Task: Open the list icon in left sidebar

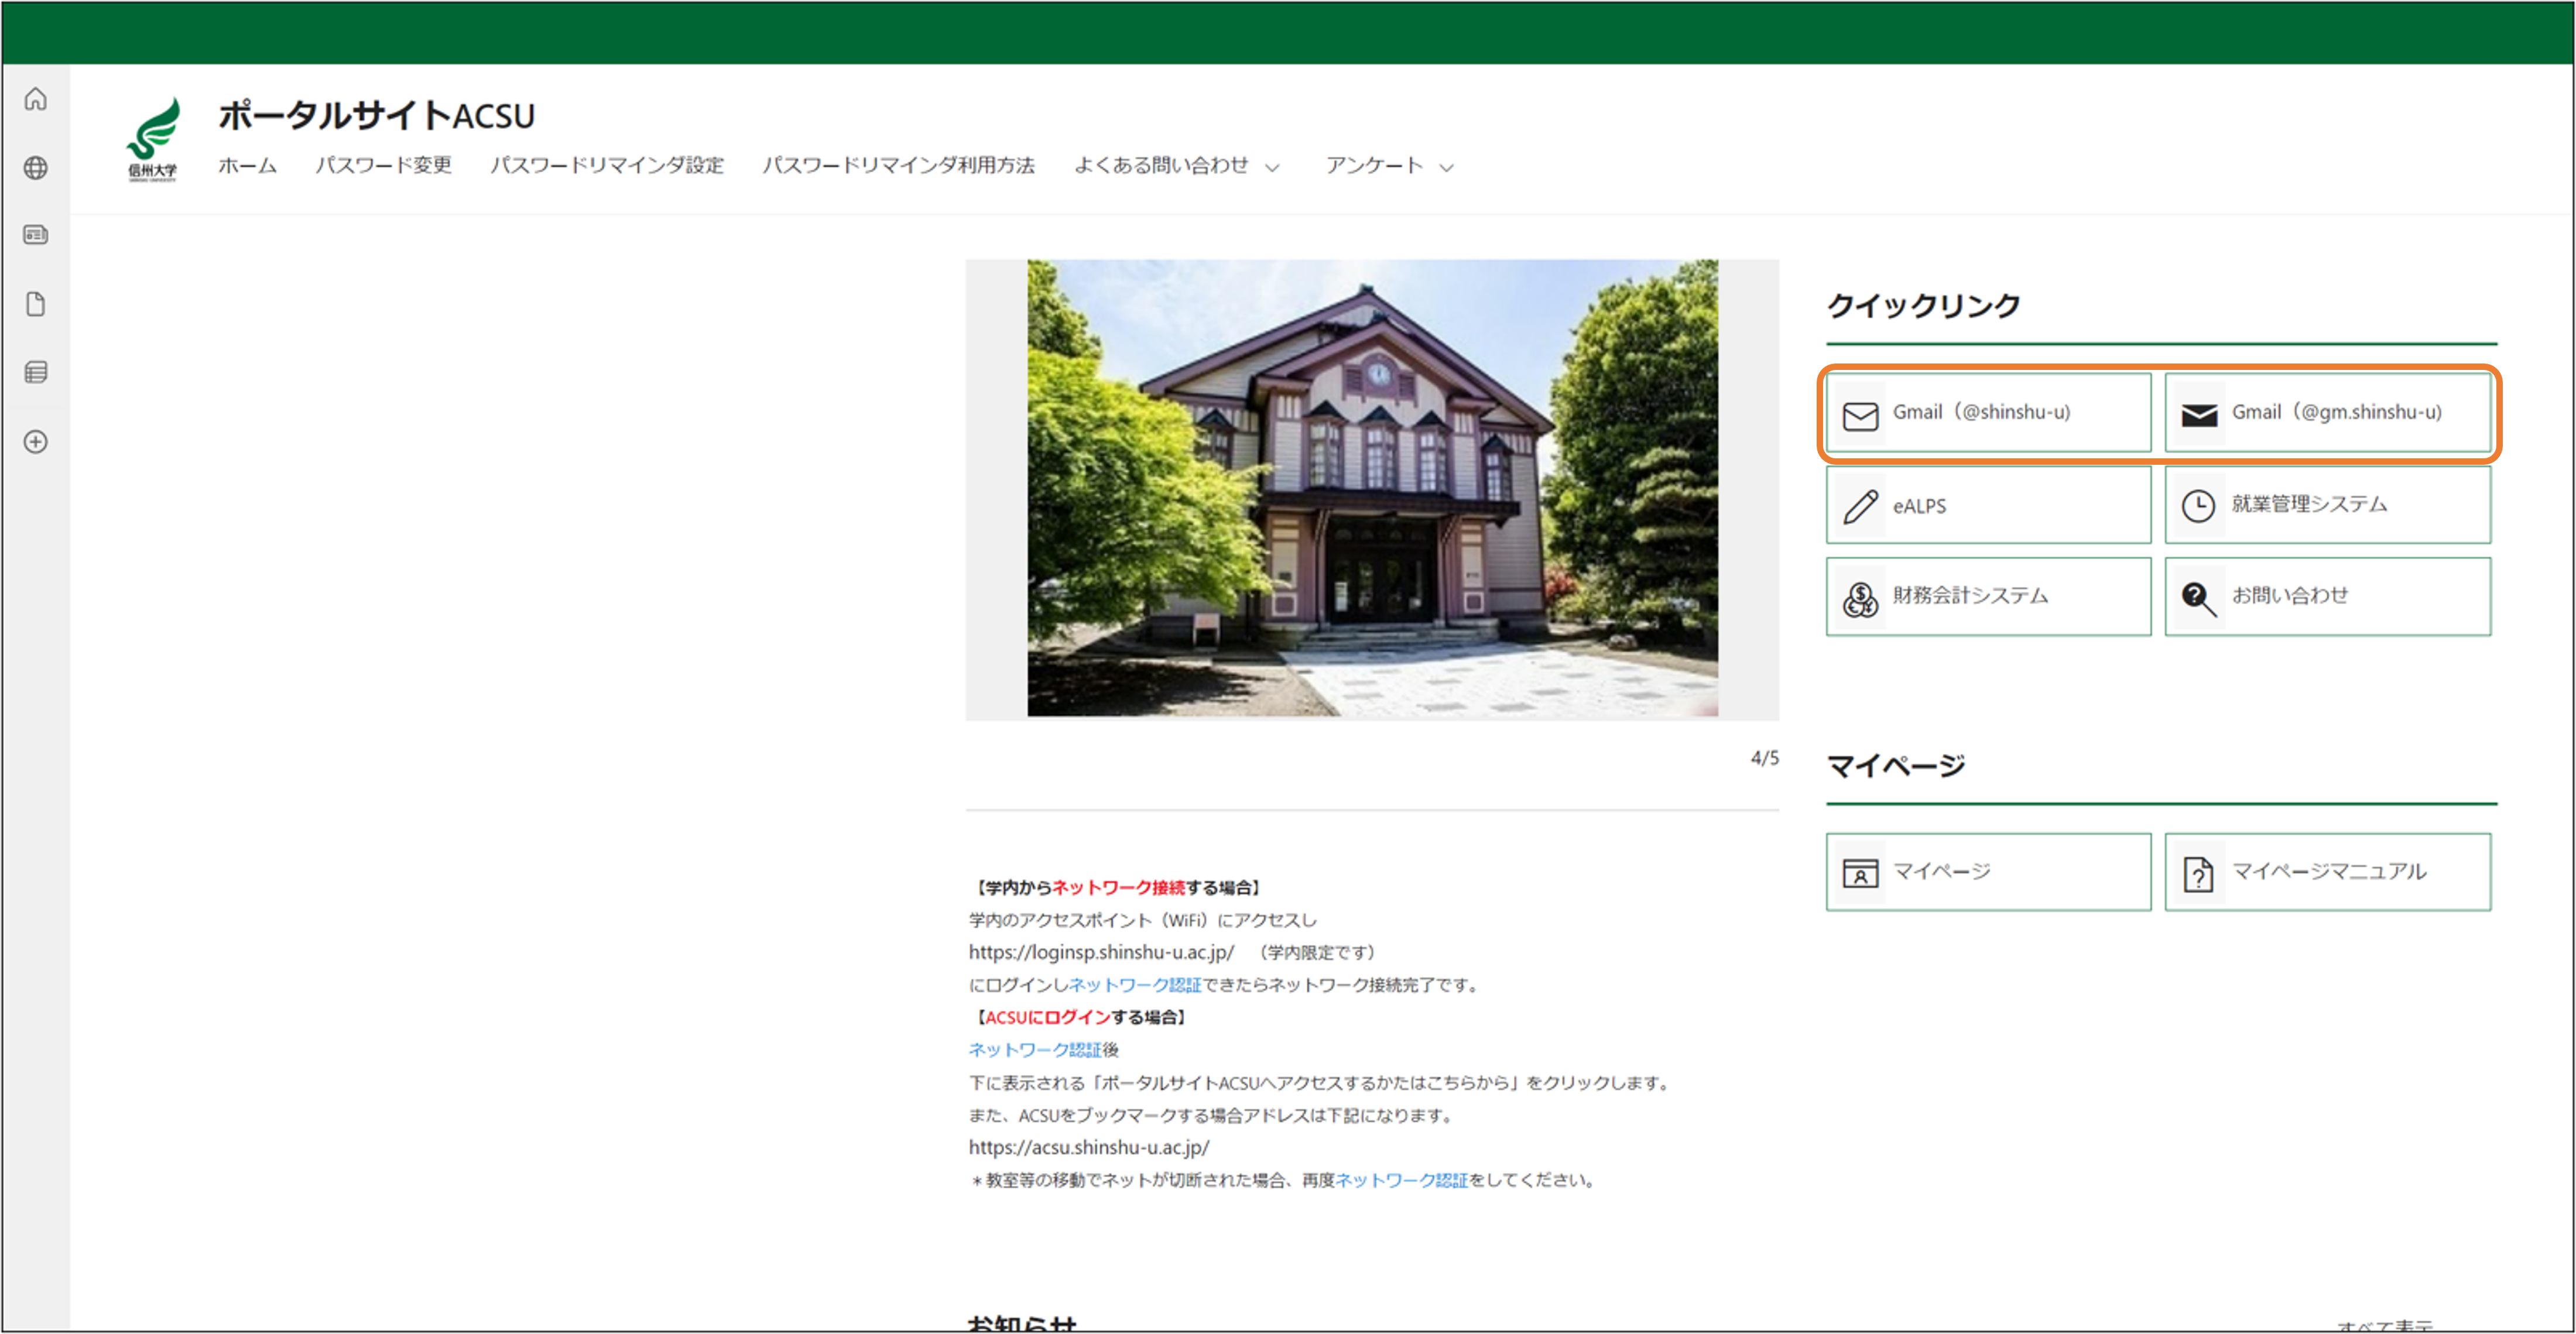Action: [x=36, y=372]
